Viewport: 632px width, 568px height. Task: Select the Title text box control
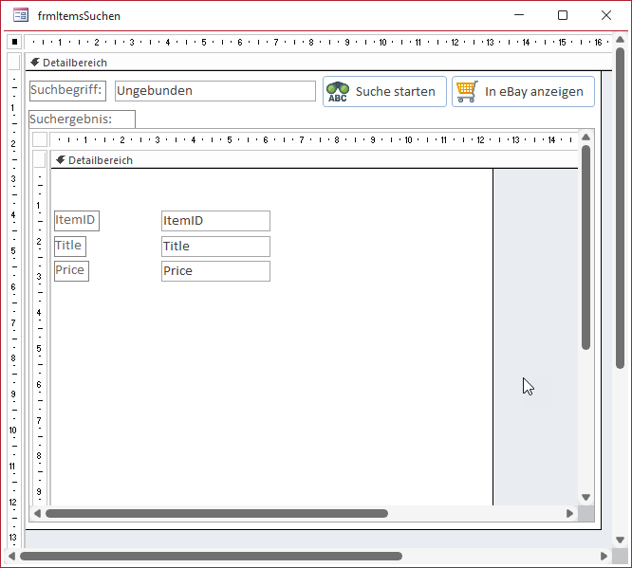[x=215, y=247]
